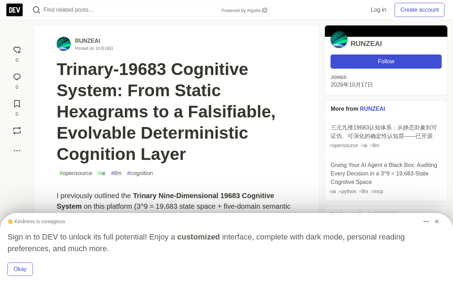Follow RUNZEAI with the Follow button
453x283 pixels.
386,62
